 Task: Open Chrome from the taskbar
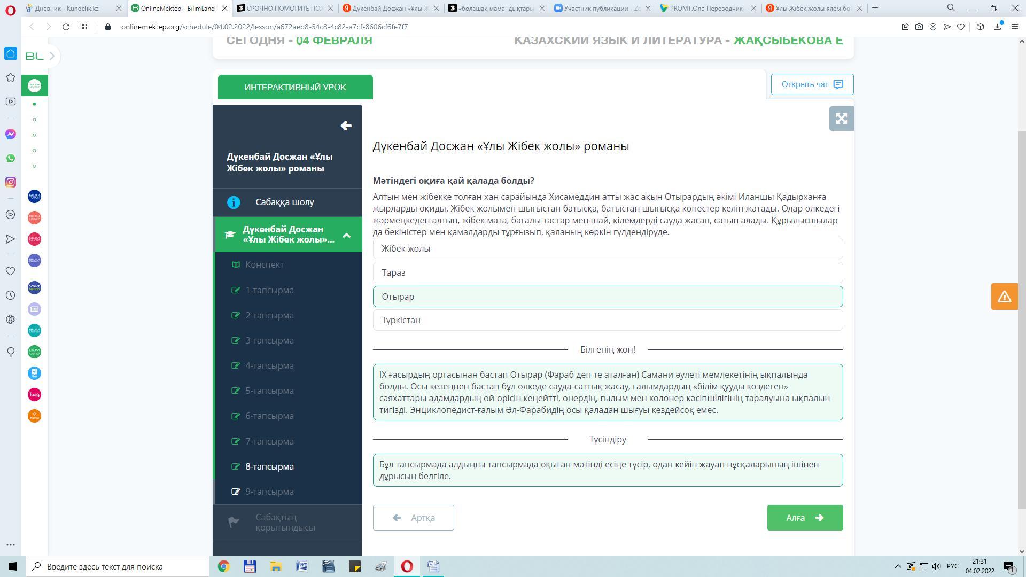(x=223, y=566)
